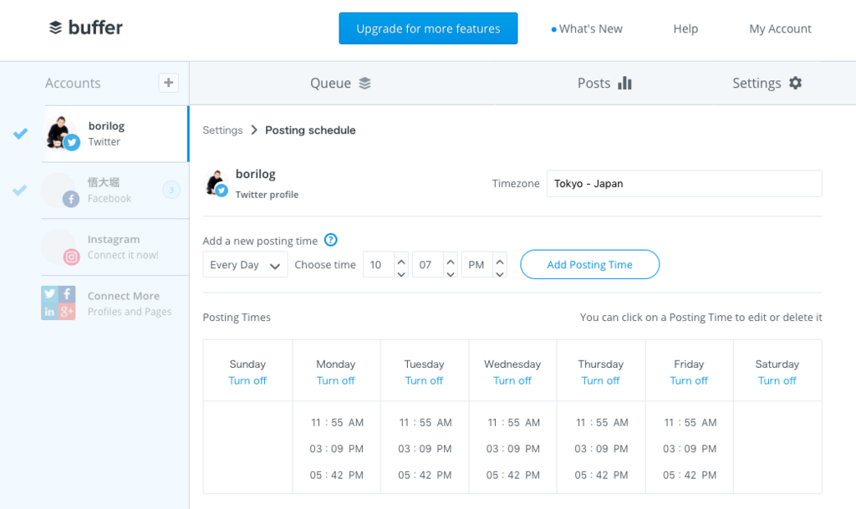Image resolution: width=856 pixels, height=509 pixels.
Task: Click the Facebook pending count badge
Action: point(171,190)
